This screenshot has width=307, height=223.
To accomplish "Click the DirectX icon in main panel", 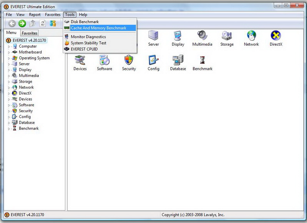I will tap(275, 36).
